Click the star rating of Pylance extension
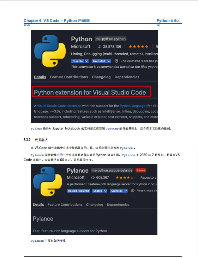Image resolution: width=198 pixels, height=258 pixels. (x=125, y=178)
